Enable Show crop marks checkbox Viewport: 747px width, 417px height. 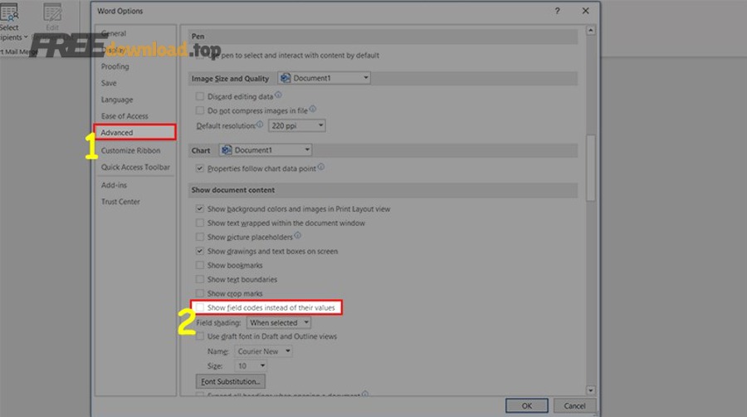[x=199, y=293]
